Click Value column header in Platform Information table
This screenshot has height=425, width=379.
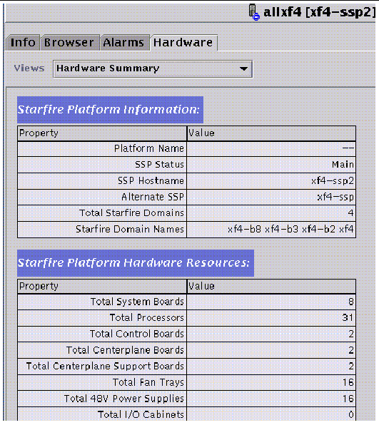pyautogui.click(x=271, y=133)
